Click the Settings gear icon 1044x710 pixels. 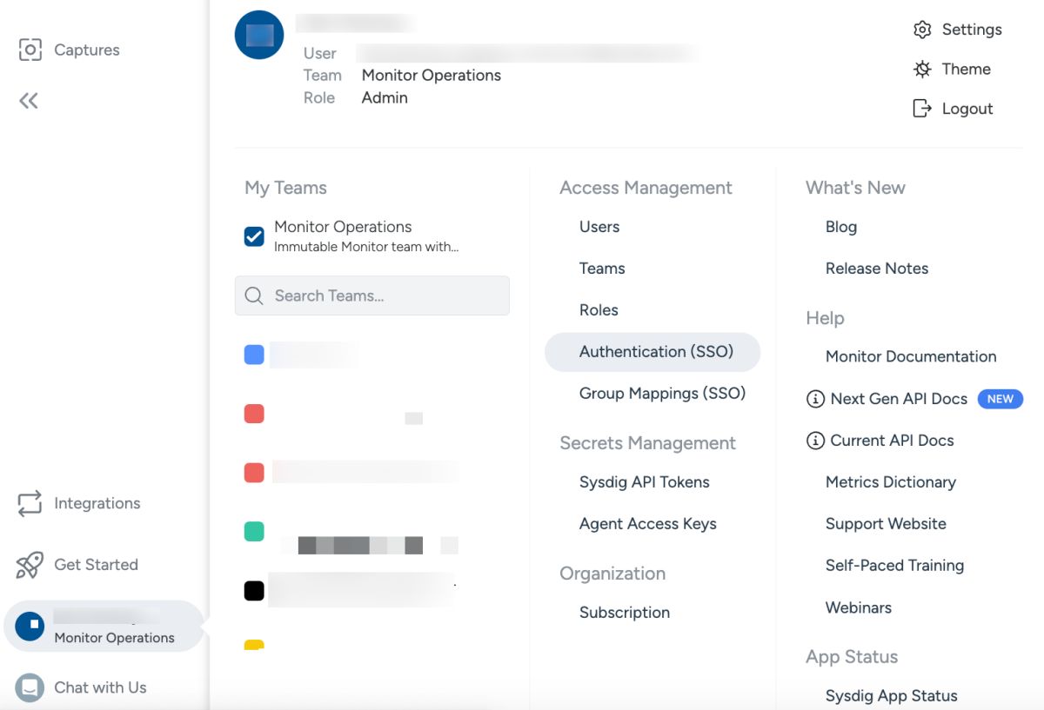pos(922,30)
